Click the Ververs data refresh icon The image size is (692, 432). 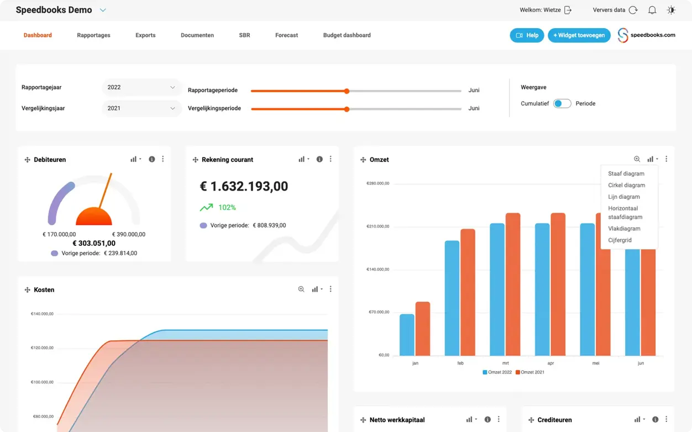tap(633, 10)
